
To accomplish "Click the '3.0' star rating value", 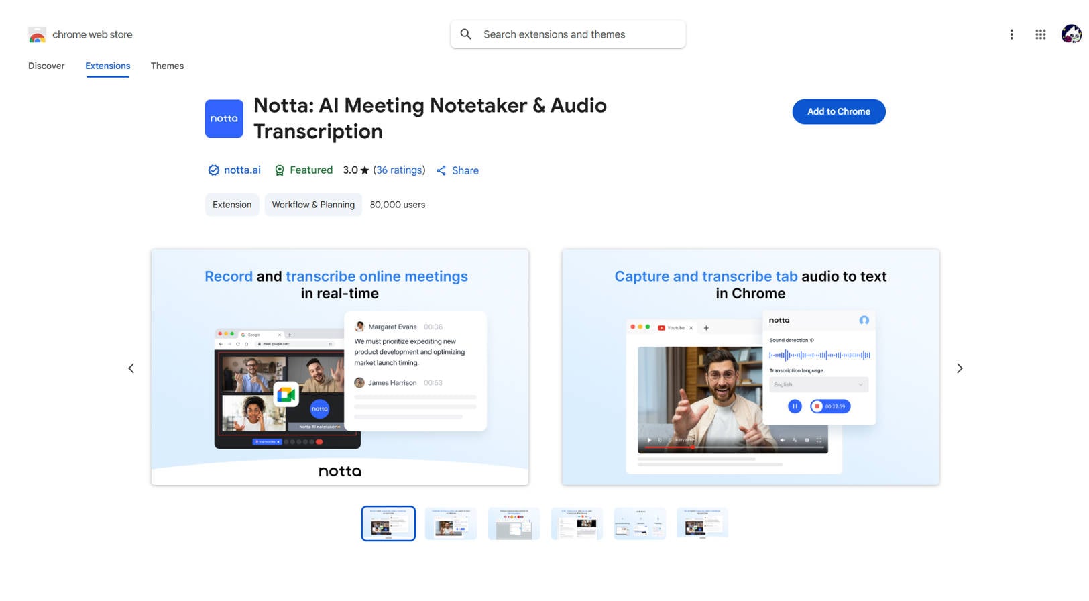I will (x=356, y=170).
